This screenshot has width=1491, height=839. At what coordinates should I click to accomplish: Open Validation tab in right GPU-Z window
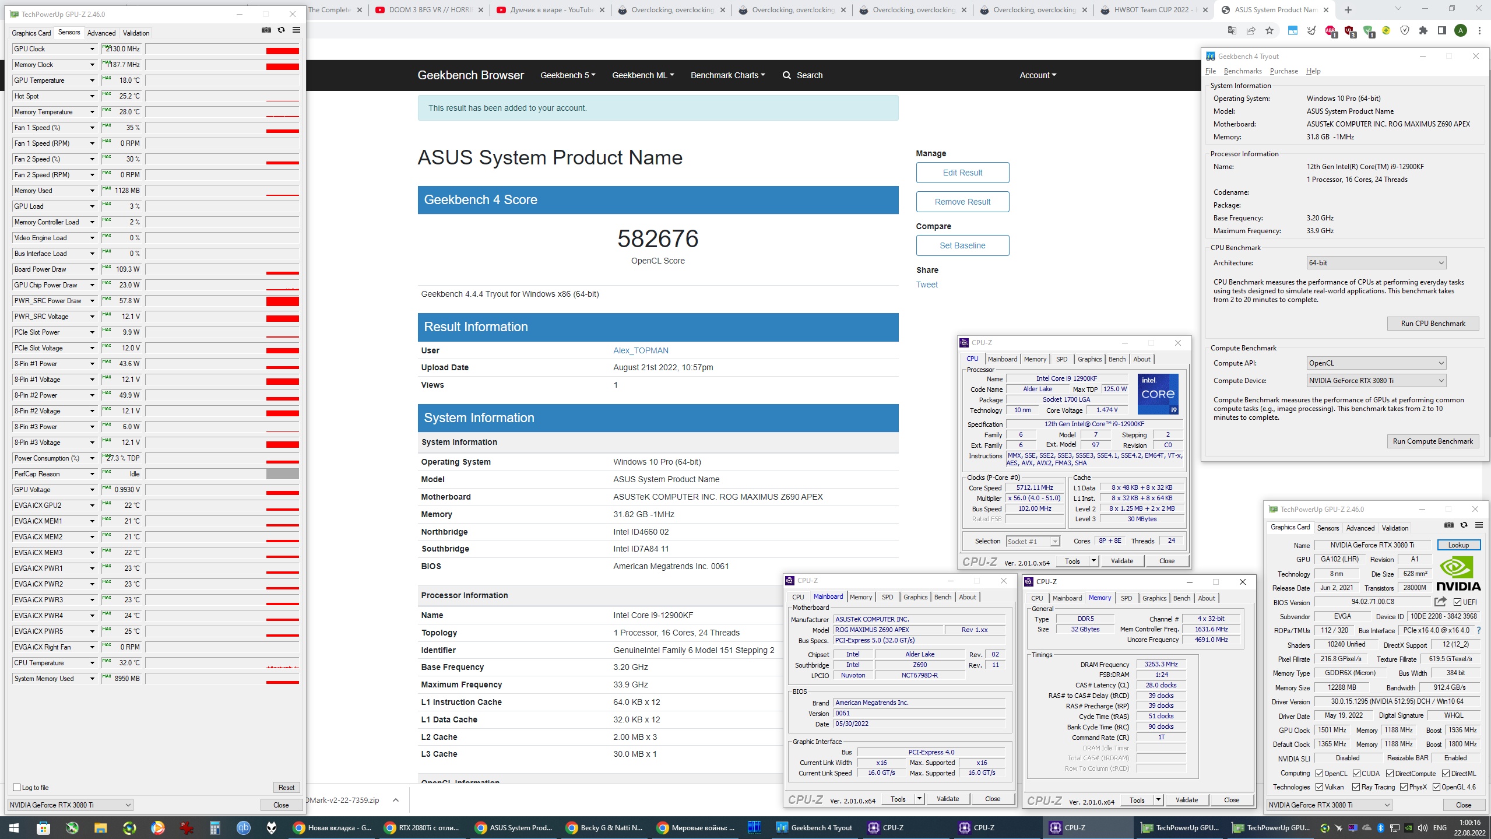[1395, 528]
